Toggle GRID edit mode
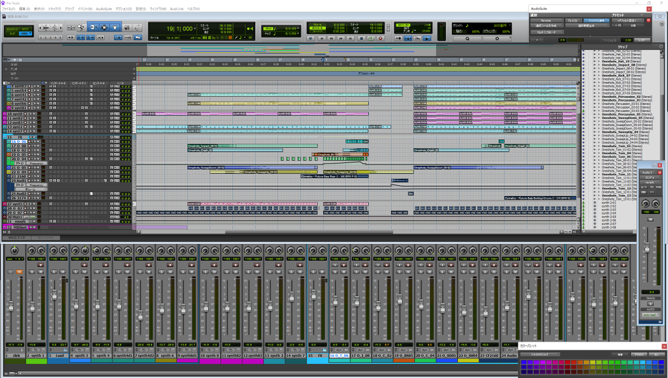Viewport: 668px width, 378px height. coord(27,33)
